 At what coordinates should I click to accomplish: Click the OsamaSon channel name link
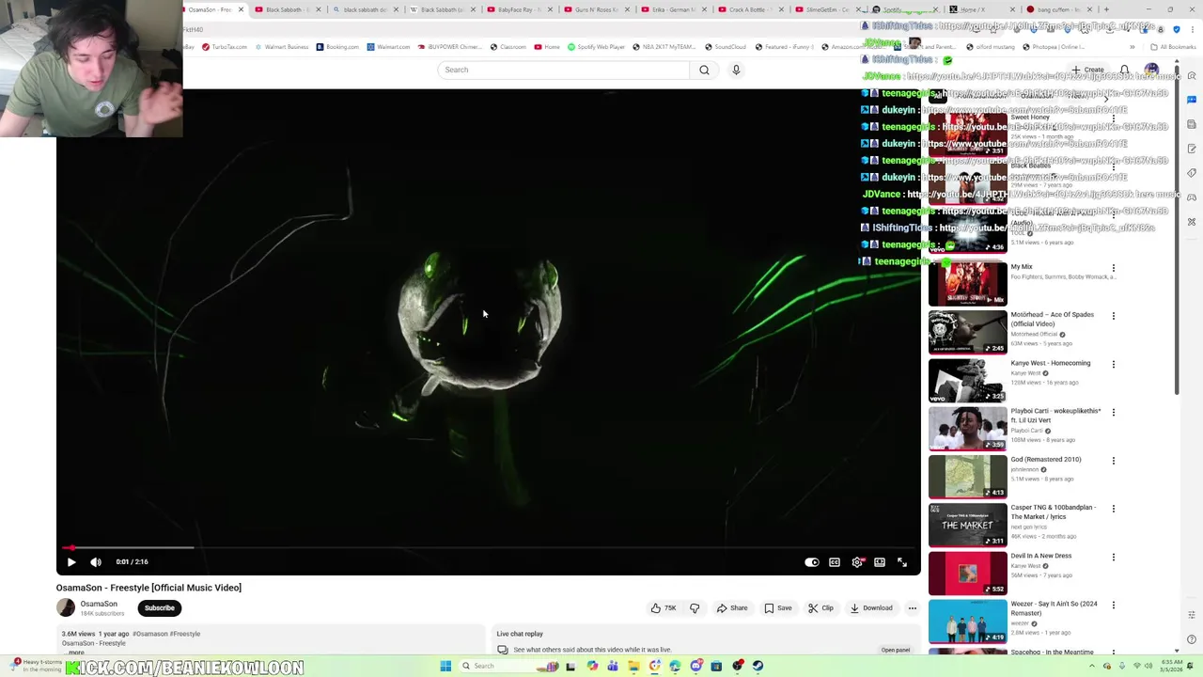[x=99, y=604]
